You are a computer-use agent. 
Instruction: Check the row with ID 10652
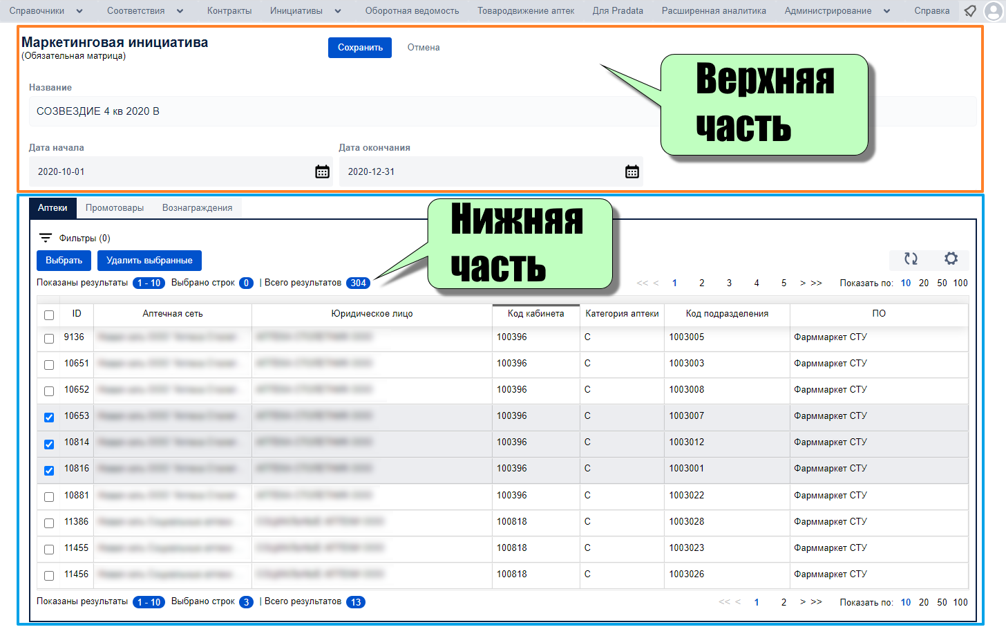click(49, 391)
